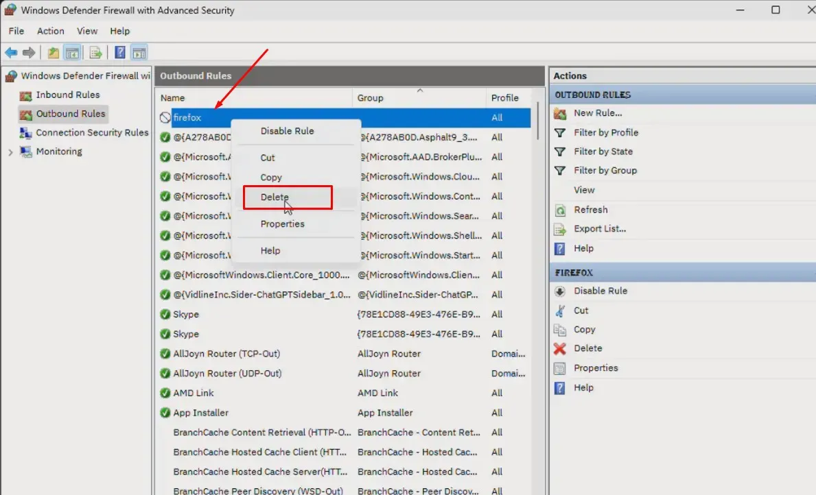Click the Forward arrow toolbar icon
Viewport: 816px width, 495px height.
click(x=29, y=53)
